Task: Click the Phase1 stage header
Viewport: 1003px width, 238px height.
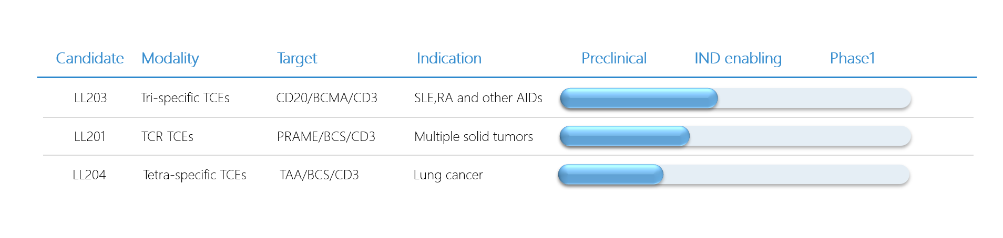Action: [852, 58]
